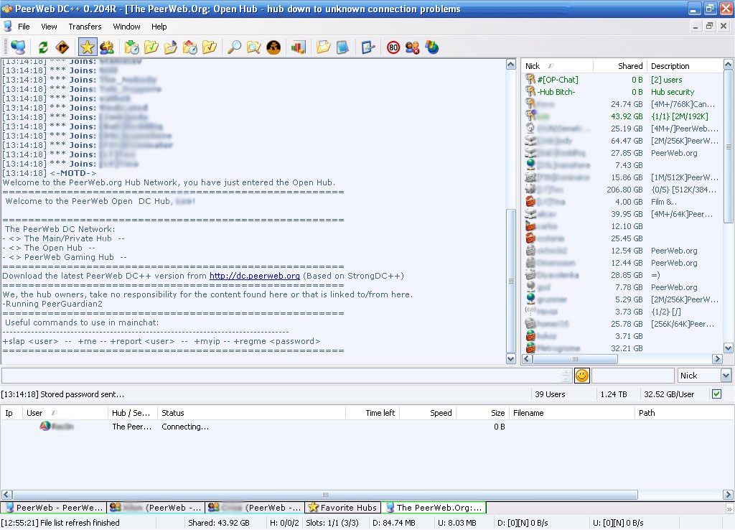Open the Notepad blue notebook icon
Screen dimensions: 735x530
pos(342,47)
